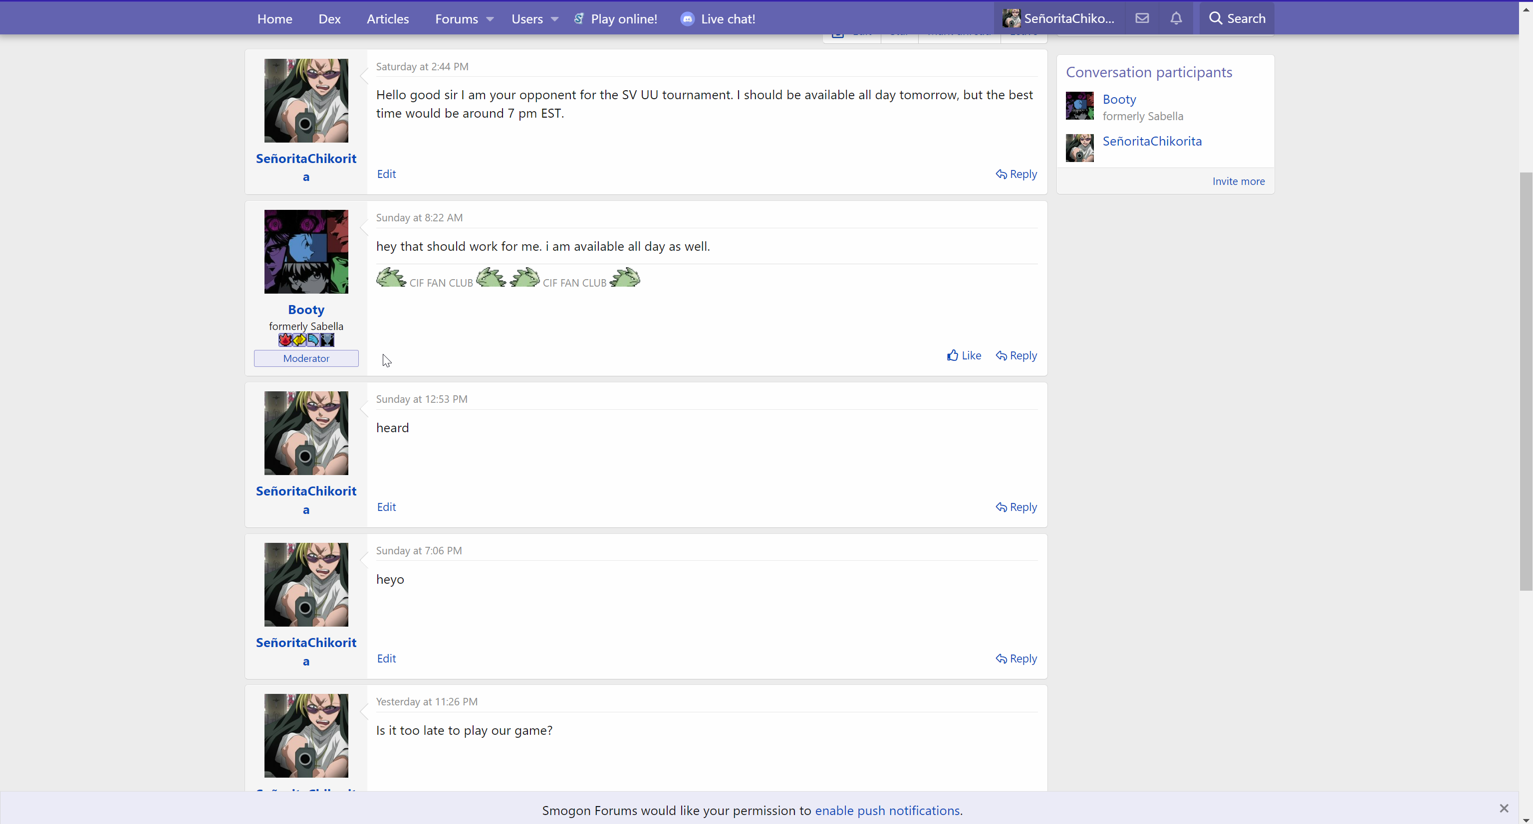The height and width of the screenshot is (824, 1533).
Task: Open the Articles menu item
Action: click(387, 19)
